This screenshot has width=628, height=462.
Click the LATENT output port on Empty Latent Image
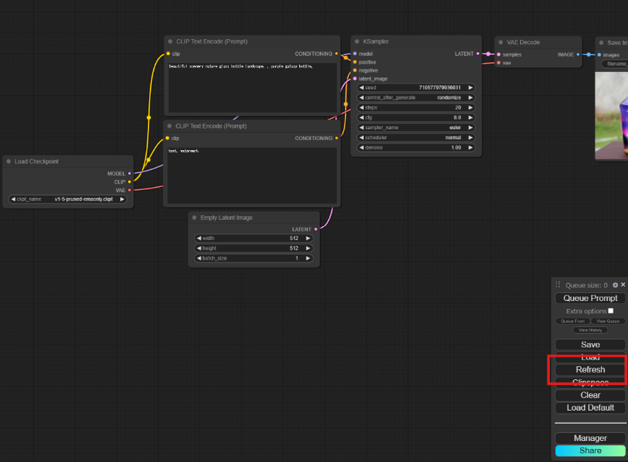coord(316,229)
